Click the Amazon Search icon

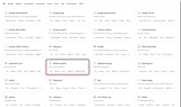click(x=50, y=30)
